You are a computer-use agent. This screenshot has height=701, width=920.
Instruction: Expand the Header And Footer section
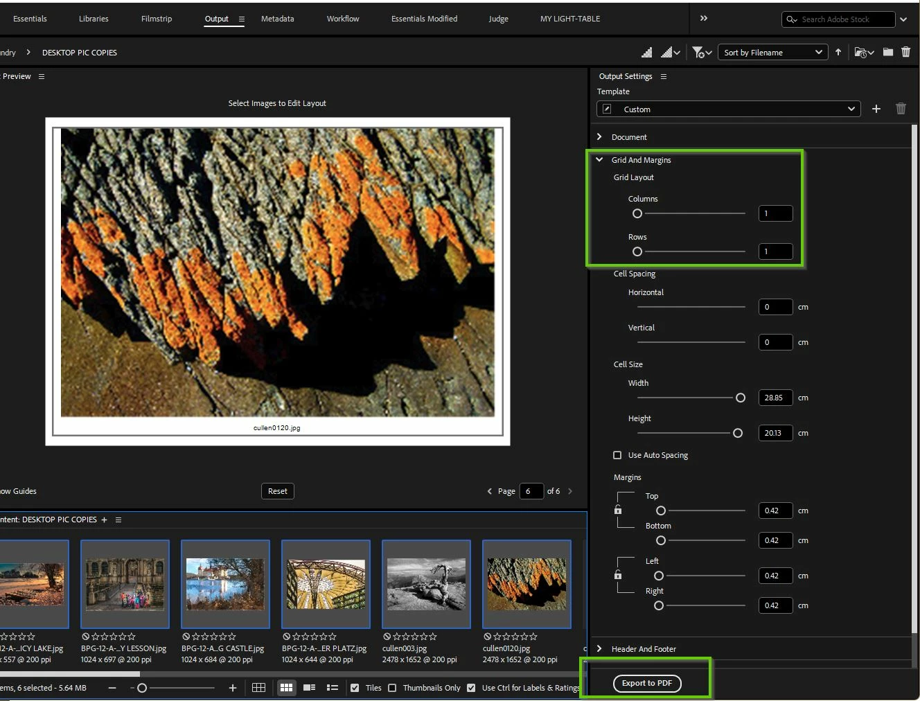click(600, 649)
